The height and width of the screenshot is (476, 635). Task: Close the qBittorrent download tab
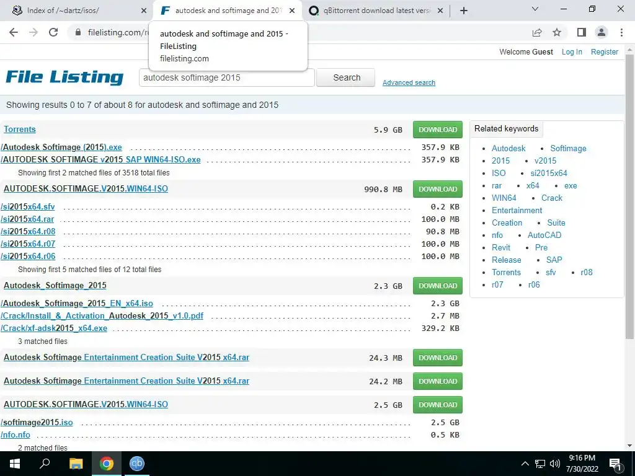pos(440,11)
